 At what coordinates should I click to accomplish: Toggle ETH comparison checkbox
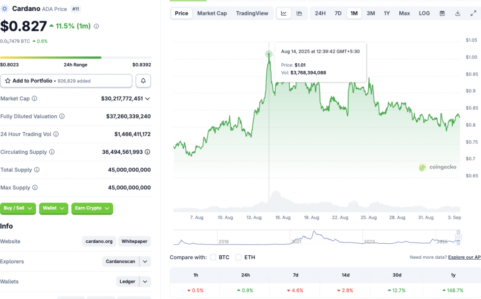(x=238, y=257)
